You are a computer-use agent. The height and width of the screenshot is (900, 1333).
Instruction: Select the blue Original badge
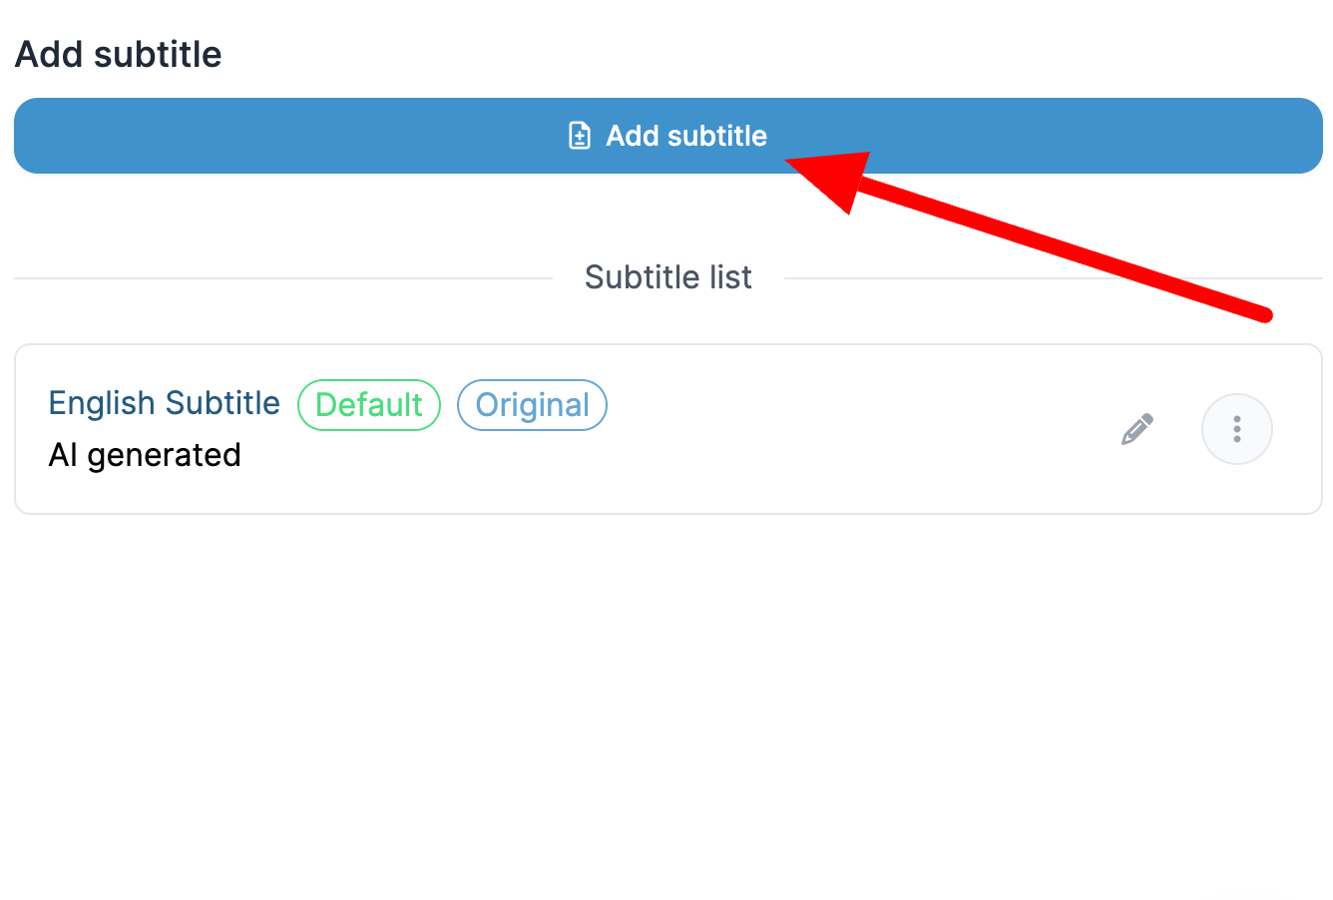coord(533,405)
